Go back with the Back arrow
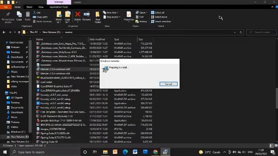 pyautogui.click(x=4, y=32)
